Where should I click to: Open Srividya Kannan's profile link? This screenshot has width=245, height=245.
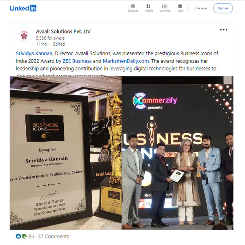point(34,53)
